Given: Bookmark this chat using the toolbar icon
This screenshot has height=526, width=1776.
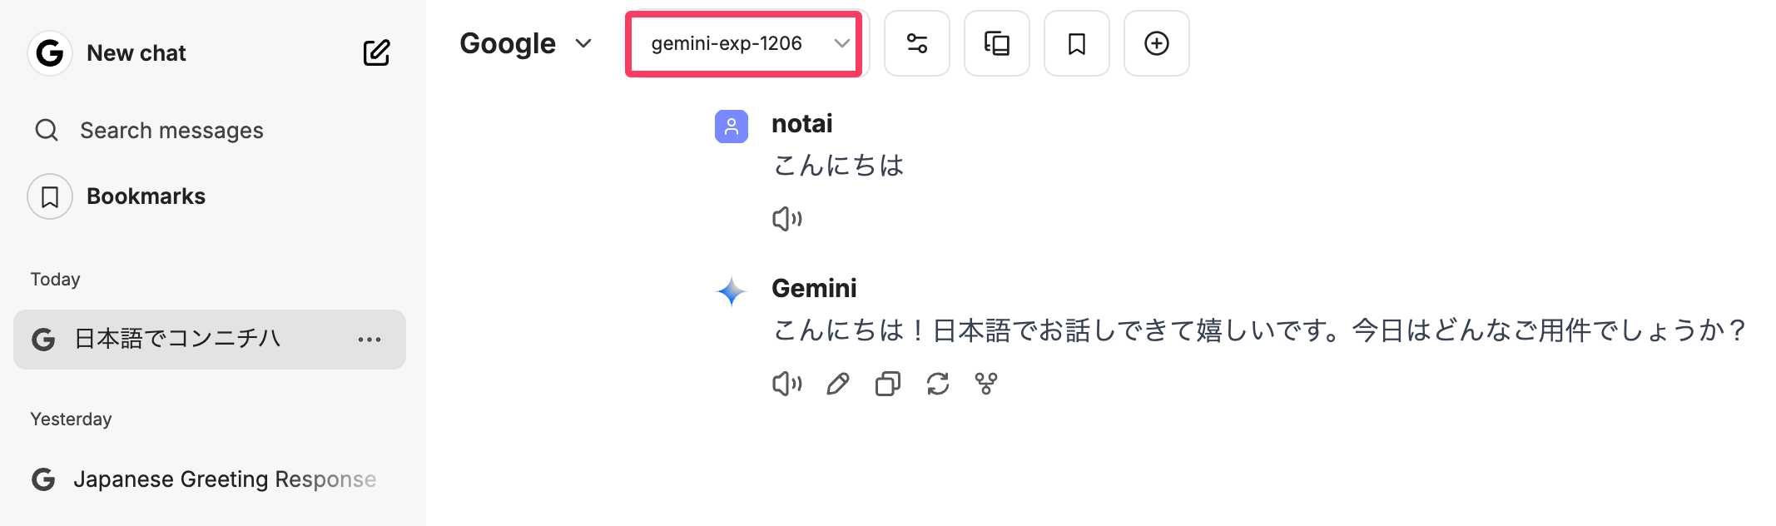Looking at the screenshot, I should [x=1076, y=43].
